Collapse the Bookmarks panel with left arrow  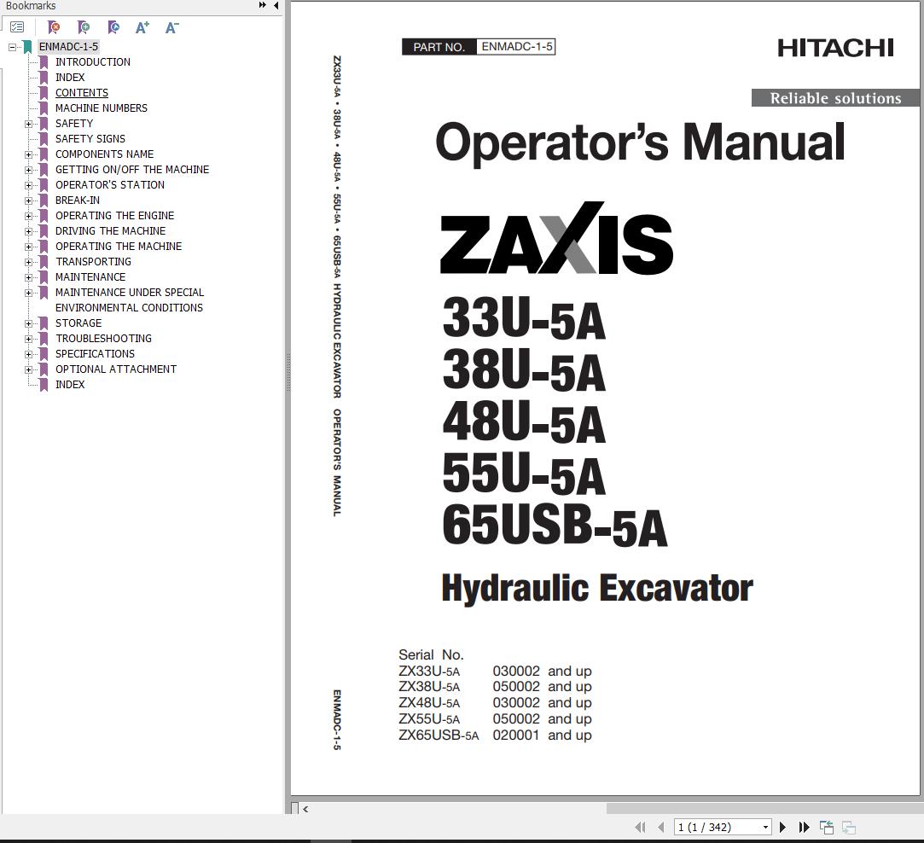(x=276, y=5)
